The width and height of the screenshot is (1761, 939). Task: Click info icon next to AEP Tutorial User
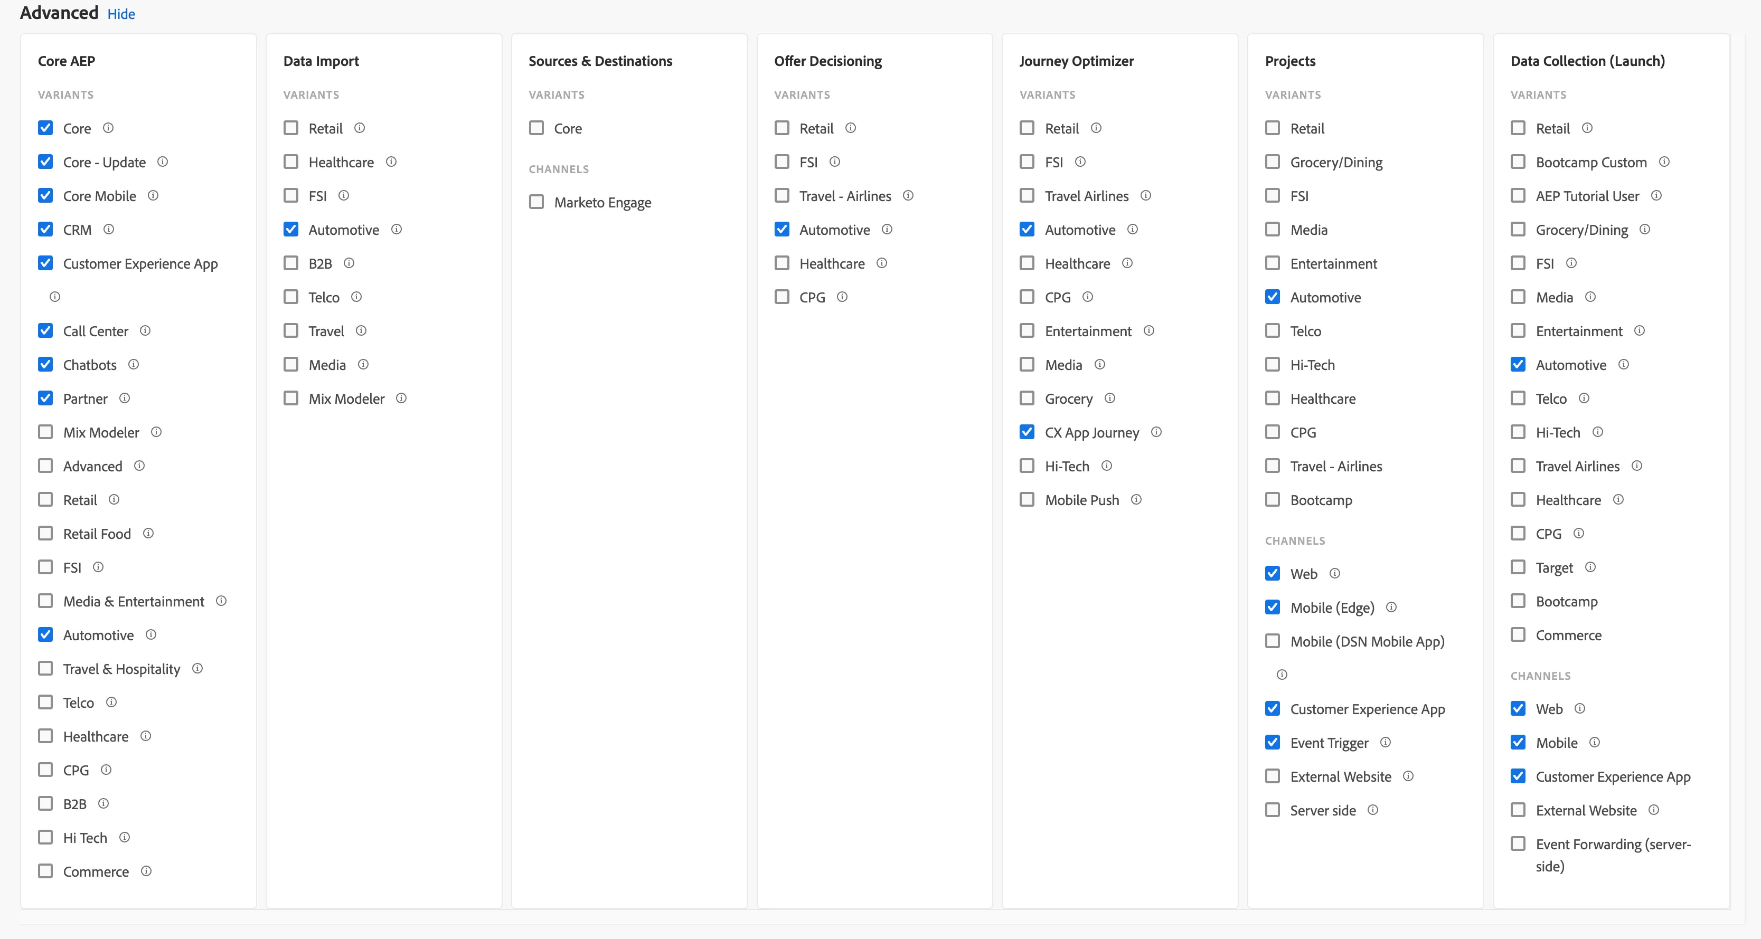[x=1656, y=195]
